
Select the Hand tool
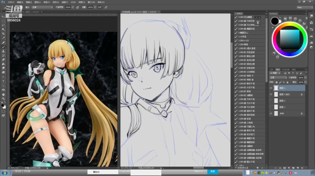[3, 94]
